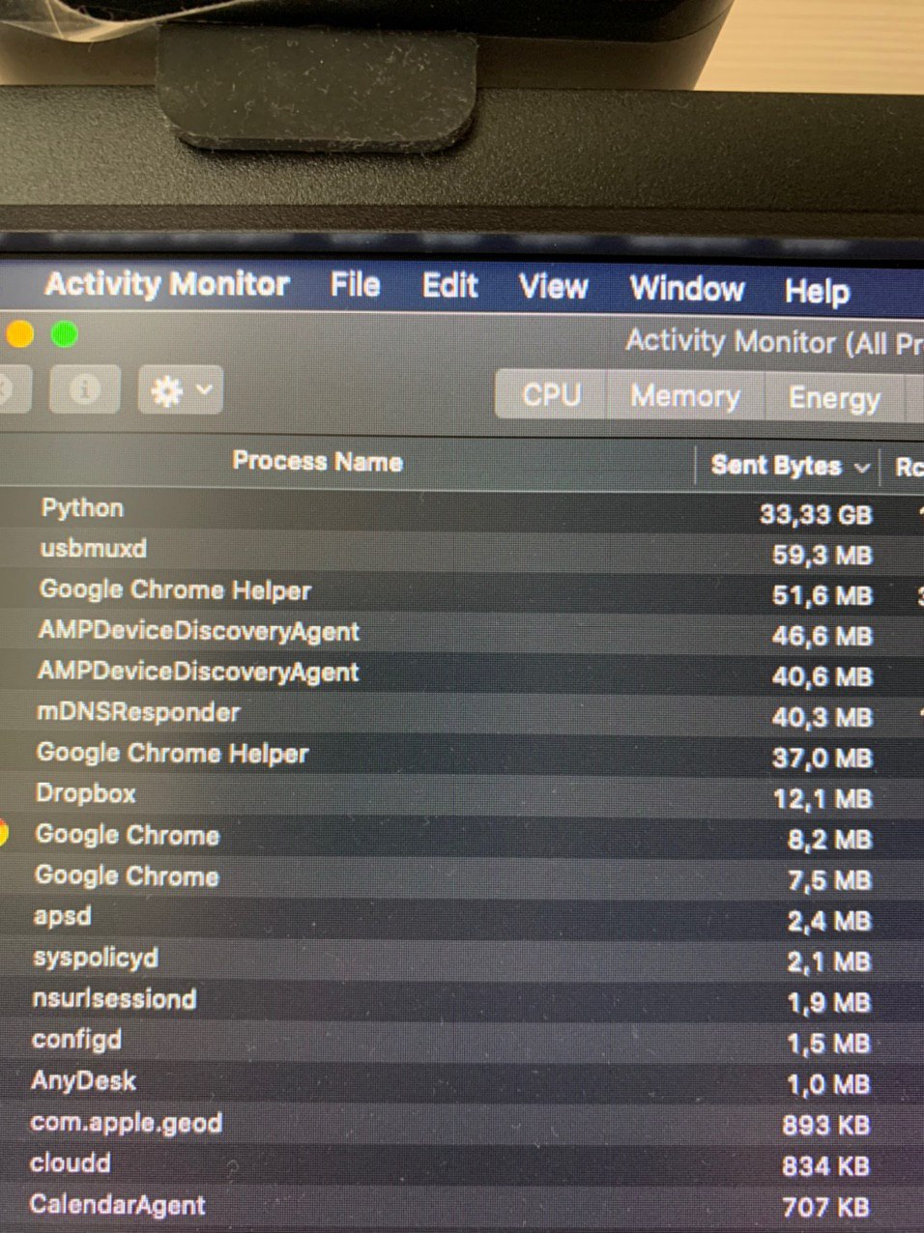
Task: Click the 12,1 MB sent bytes value
Action: coord(823,798)
